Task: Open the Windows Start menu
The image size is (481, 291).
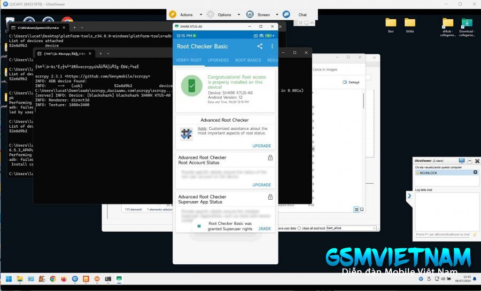Action: click(x=9, y=279)
